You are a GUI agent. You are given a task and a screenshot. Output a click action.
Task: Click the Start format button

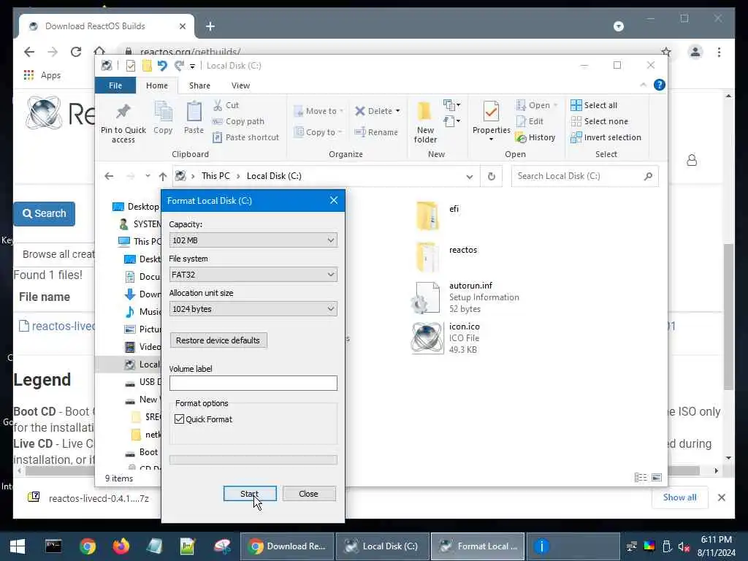(x=250, y=494)
